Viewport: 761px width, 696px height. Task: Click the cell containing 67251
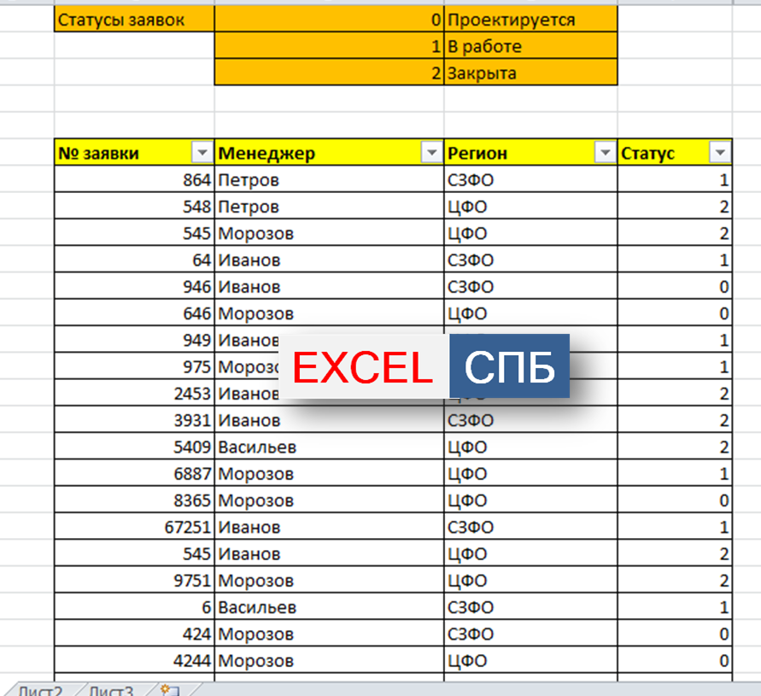(x=134, y=527)
